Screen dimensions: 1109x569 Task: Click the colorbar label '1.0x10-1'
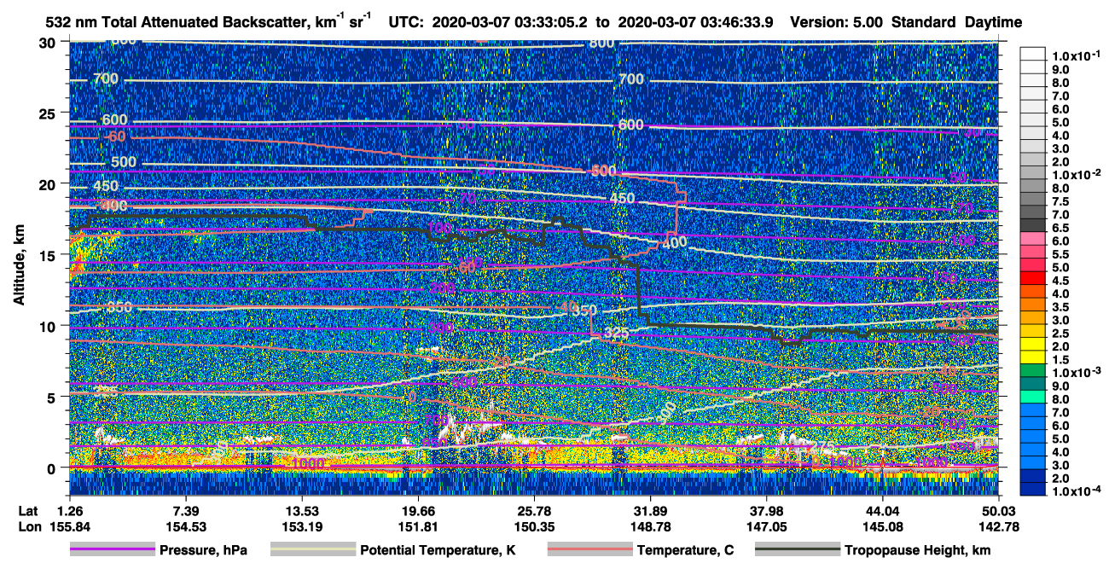point(1077,55)
